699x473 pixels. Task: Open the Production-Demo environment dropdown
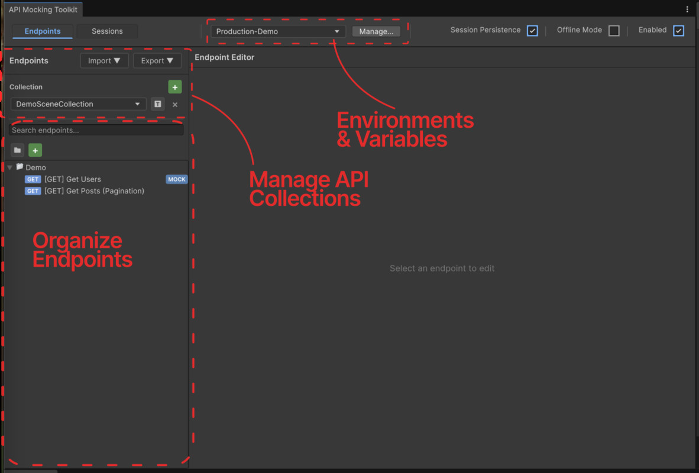[278, 31]
